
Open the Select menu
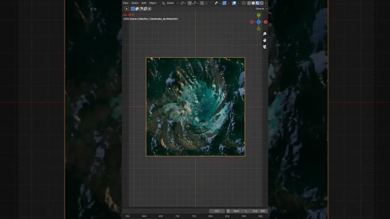pyautogui.click(x=135, y=3)
